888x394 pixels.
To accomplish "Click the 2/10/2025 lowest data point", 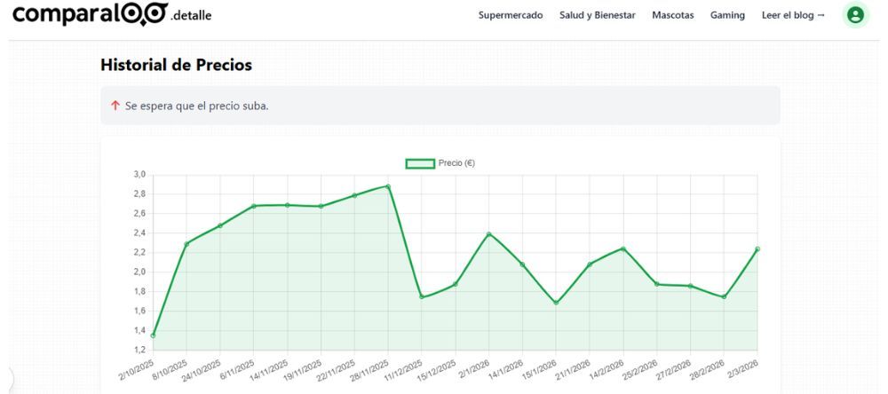I will pyautogui.click(x=153, y=335).
